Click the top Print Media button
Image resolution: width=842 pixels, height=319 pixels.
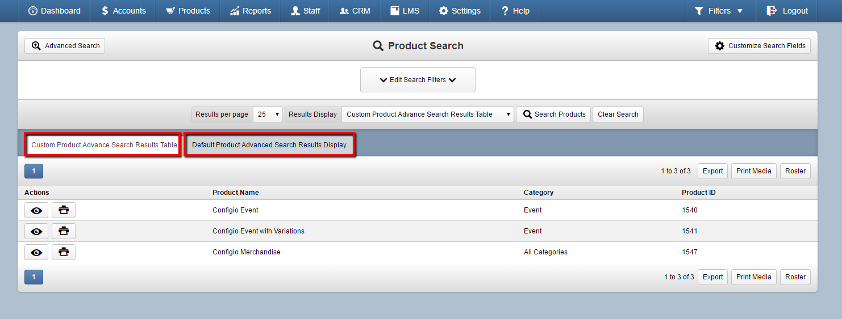tap(754, 171)
